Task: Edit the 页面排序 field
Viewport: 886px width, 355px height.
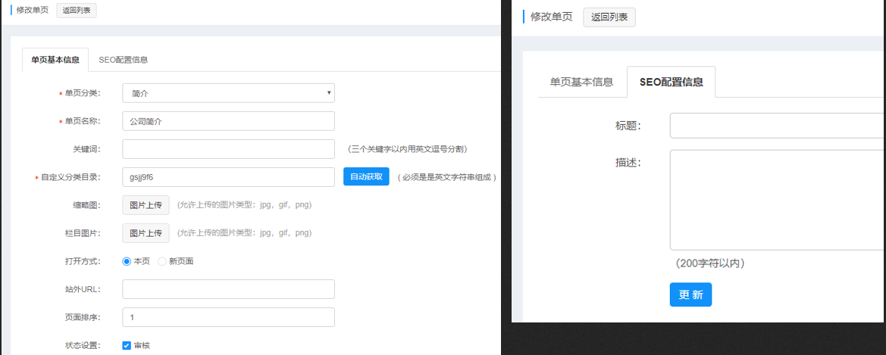Action: (x=228, y=317)
